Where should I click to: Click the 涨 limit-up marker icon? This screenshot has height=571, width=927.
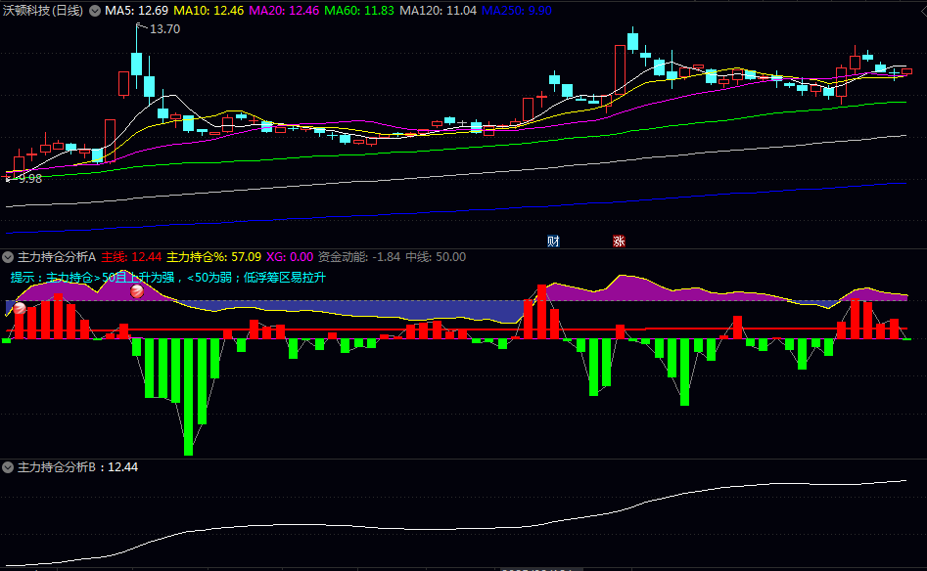point(619,241)
